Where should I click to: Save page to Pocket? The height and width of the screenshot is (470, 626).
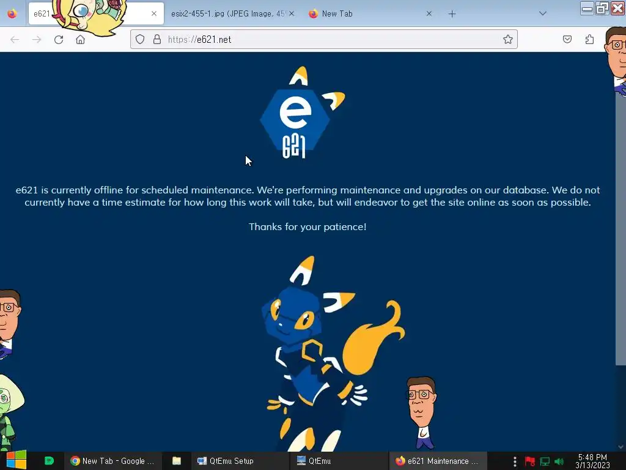(567, 39)
